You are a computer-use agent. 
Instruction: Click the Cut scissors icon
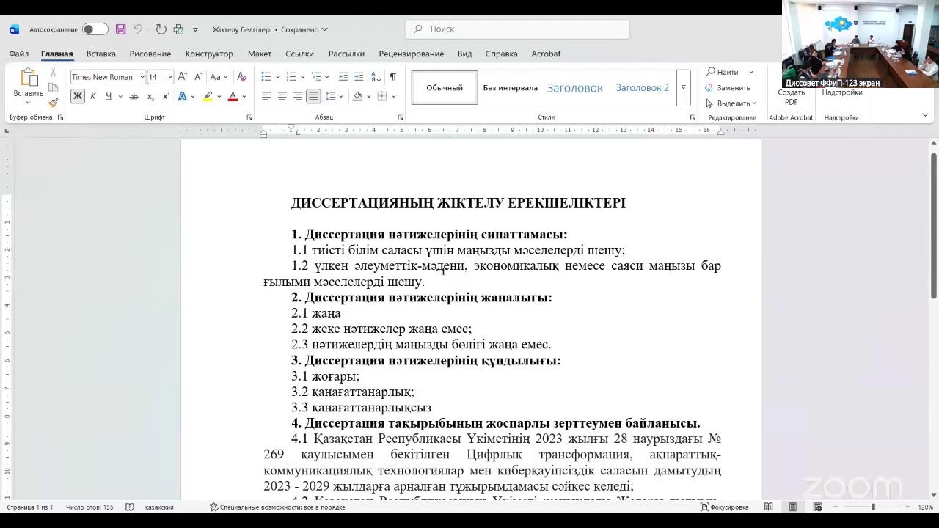[53, 73]
